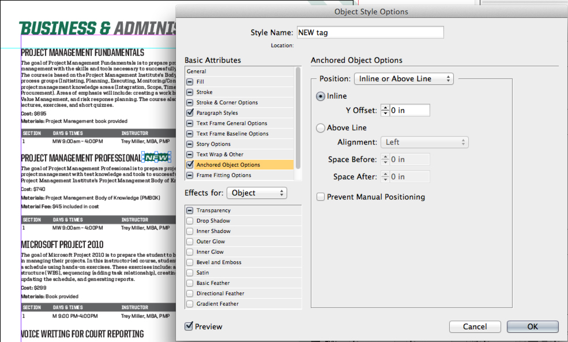This screenshot has width=568, height=342.
Task: Open the Effects for Object dropdown
Action: [257, 193]
